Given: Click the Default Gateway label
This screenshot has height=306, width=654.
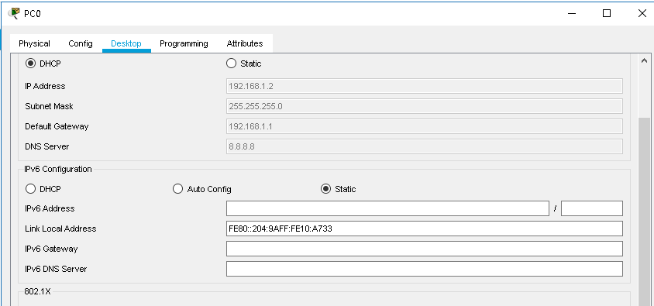Looking at the screenshot, I should 57,126.
